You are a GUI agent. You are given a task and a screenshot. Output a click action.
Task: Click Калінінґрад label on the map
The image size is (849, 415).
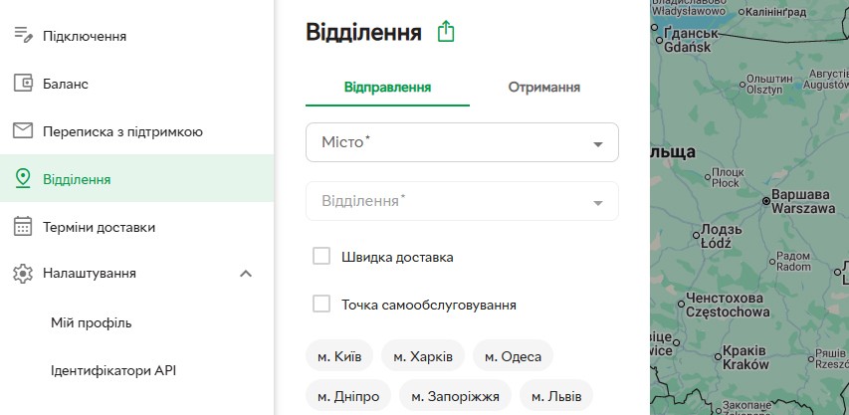click(775, 11)
